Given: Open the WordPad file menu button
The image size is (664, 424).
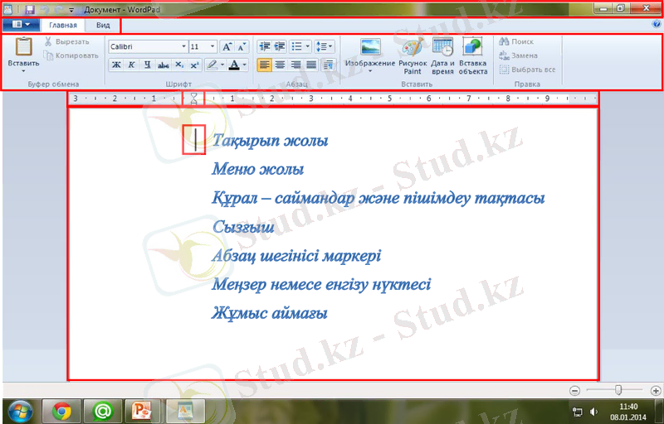Looking at the screenshot, I should click(22, 25).
